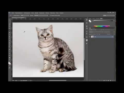This screenshot has height=93, width=124.
Task: Click the background layer thumbnail
Action: [92, 37]
